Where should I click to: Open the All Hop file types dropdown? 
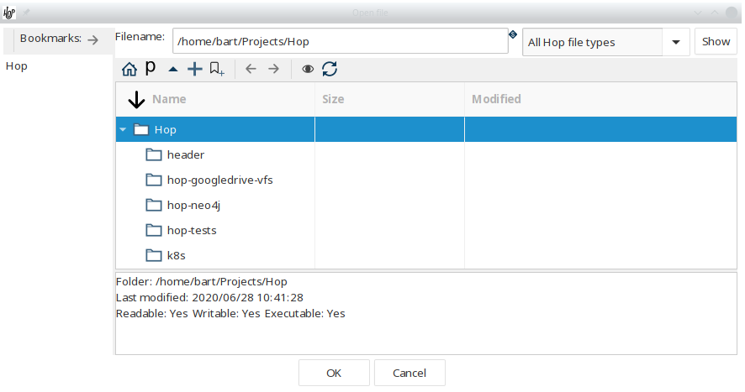click(675, 42)
